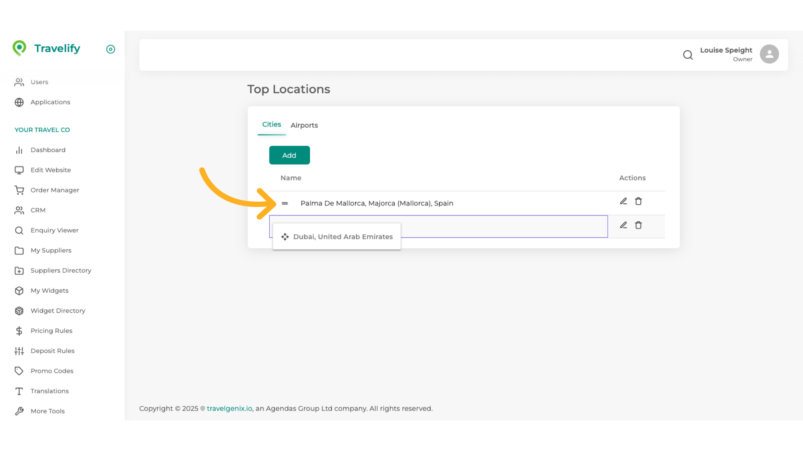Select the Order Manager cart icon
The image size is (803, 451).
[19, 190]
